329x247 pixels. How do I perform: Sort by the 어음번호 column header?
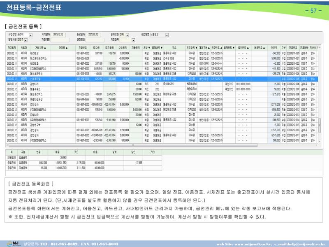[x=259, y=48]
